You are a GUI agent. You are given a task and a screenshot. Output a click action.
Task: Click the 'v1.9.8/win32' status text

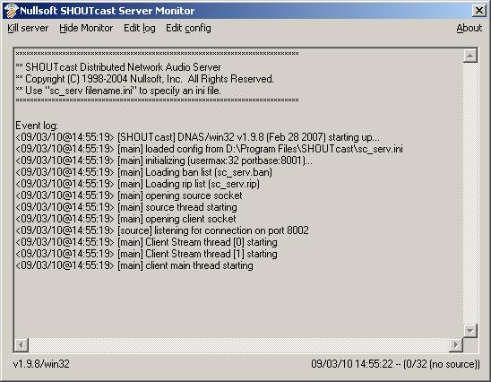(41, 364)
